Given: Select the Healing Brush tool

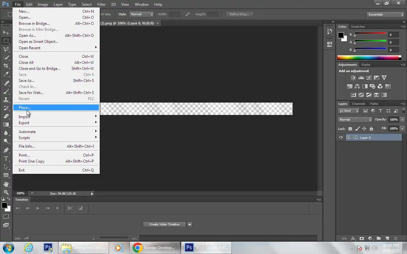Looking at the screenshot, I should [x=6, y=83].
